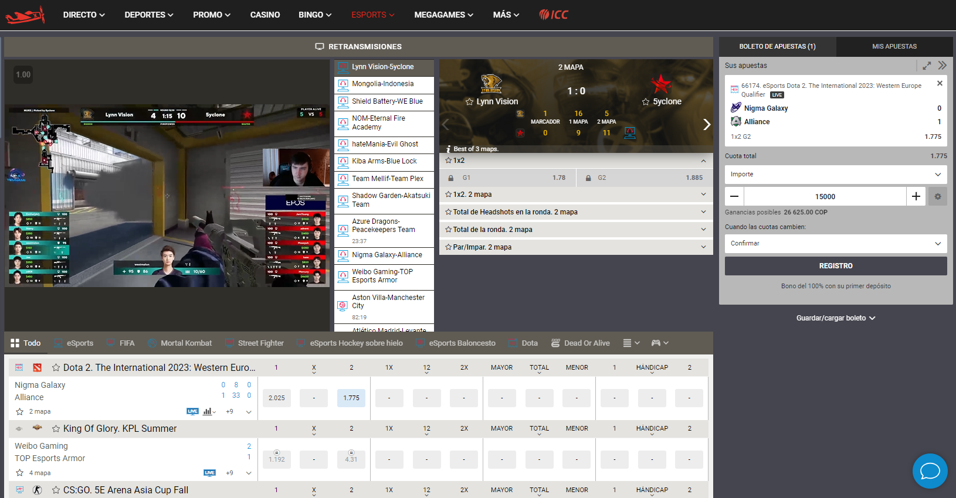Click the red airplane site logo

click(x=25, y=15)
